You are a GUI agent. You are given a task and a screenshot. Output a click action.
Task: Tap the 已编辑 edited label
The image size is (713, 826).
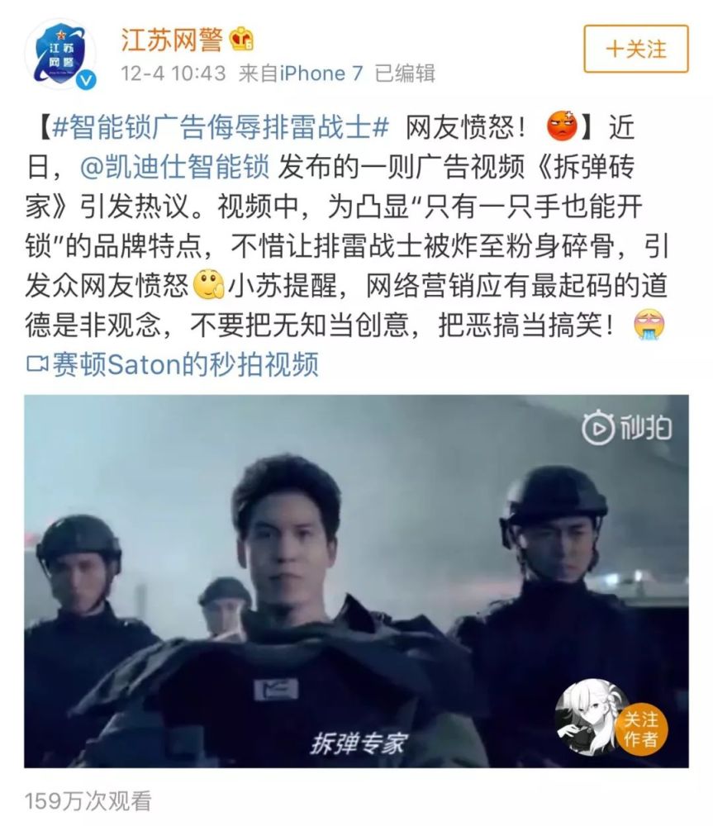405,74
